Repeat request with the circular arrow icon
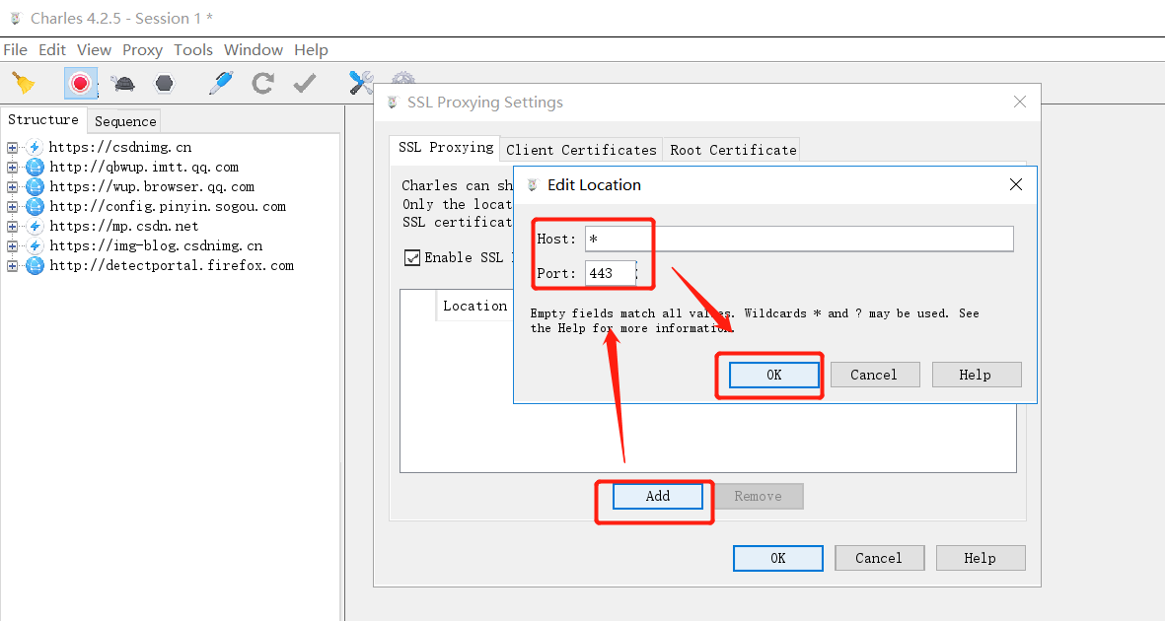Image resolution: width=1165 pixels, height=621 pixels. click(262, 83)
